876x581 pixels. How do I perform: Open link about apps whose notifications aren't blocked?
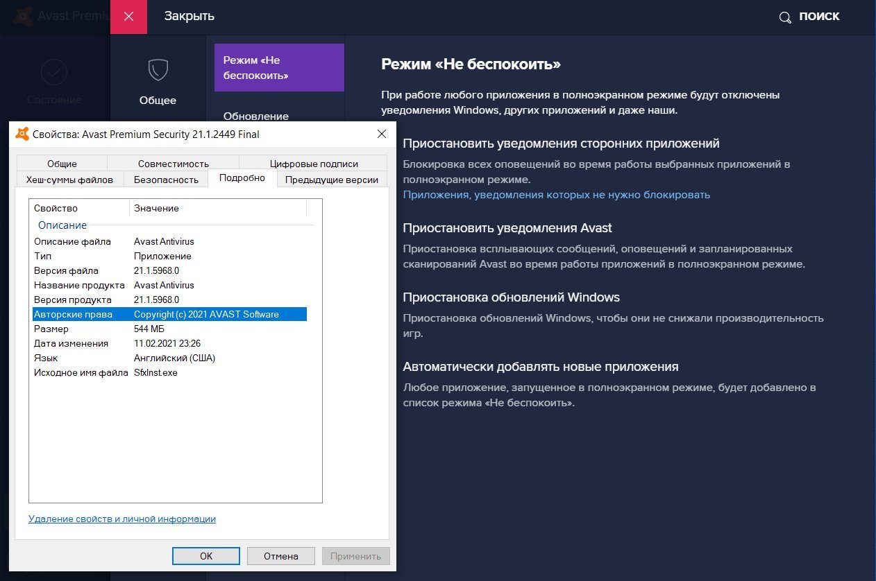pyautogui.click(x=557, y=195)
